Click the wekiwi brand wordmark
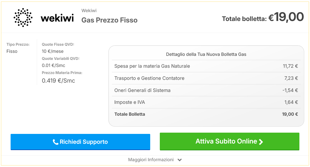This screenshot has height=167, width=310. coord(57,18)
